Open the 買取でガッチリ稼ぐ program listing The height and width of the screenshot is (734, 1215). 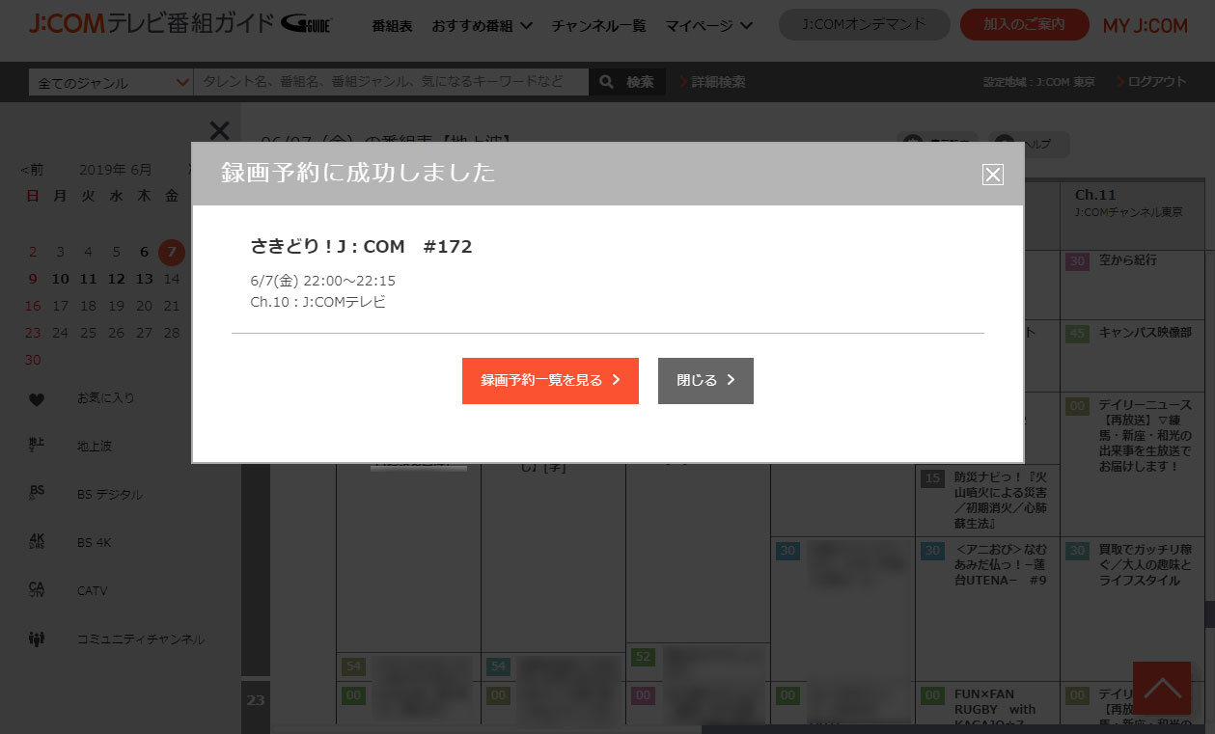(x=1146, y=565)
